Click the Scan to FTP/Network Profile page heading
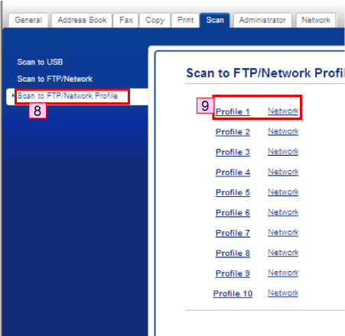 [x=265, y=73]
